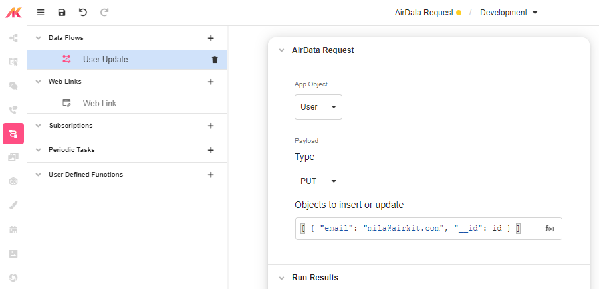Collapse the Periodic Tasks section
The width and height of the screenshot is (599, 289).
tap(38, 150)
